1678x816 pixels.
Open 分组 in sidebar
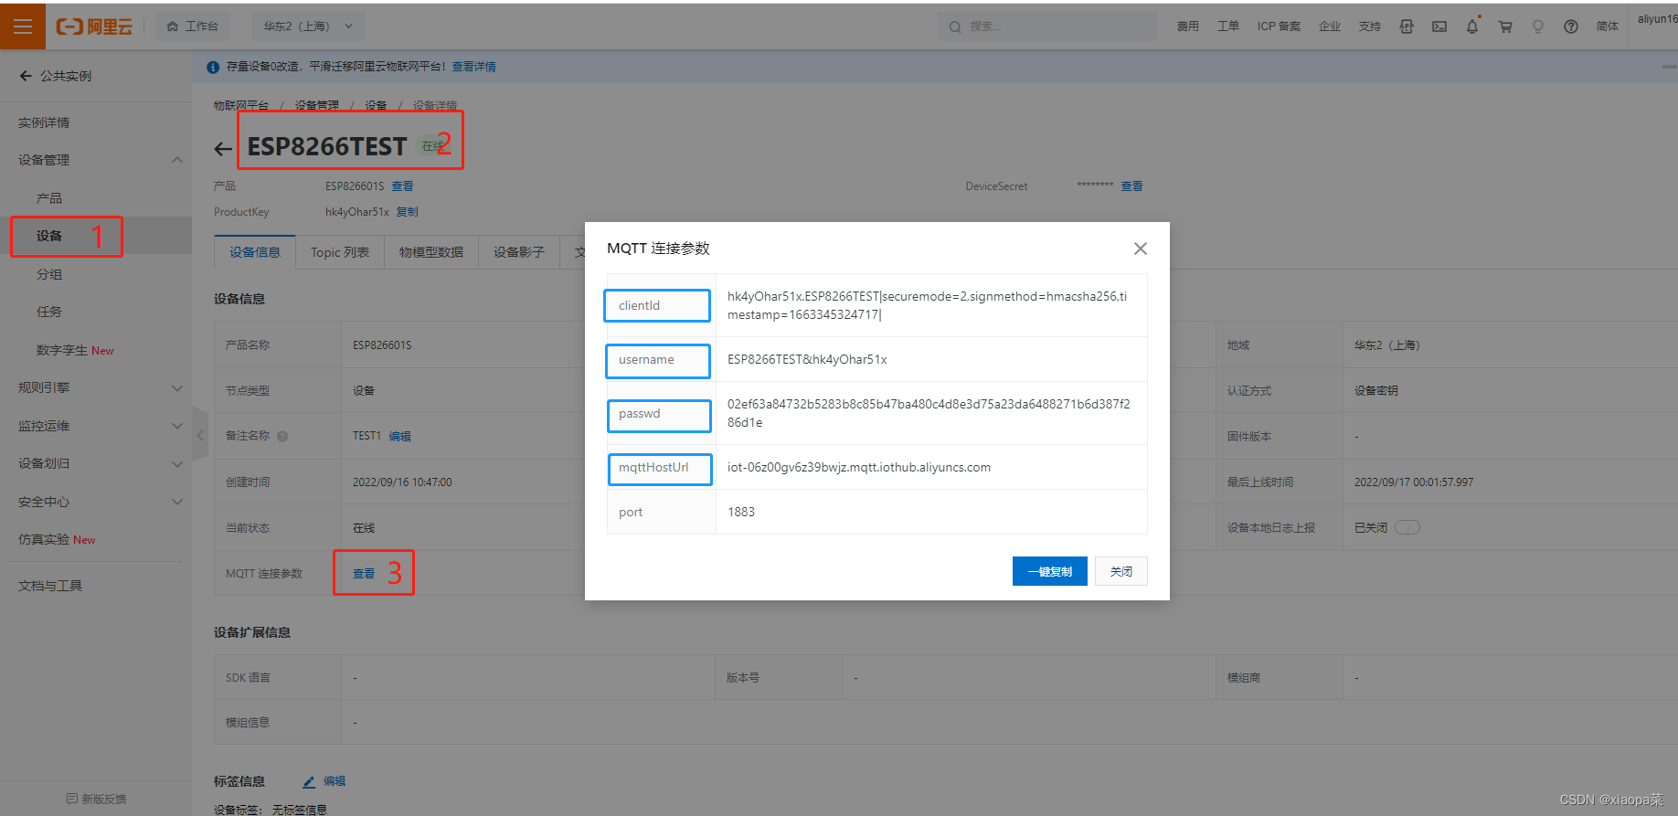tap(49, 274)
